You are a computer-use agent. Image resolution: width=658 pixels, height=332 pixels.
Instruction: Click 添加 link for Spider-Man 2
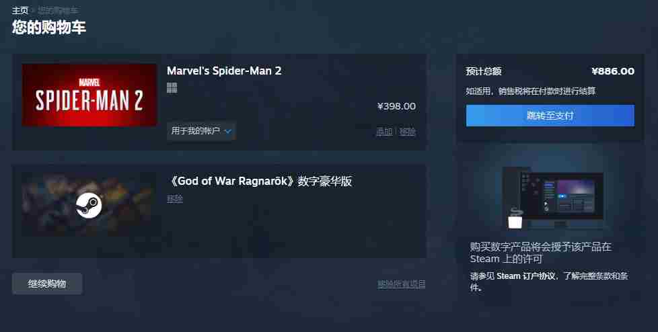384,132
